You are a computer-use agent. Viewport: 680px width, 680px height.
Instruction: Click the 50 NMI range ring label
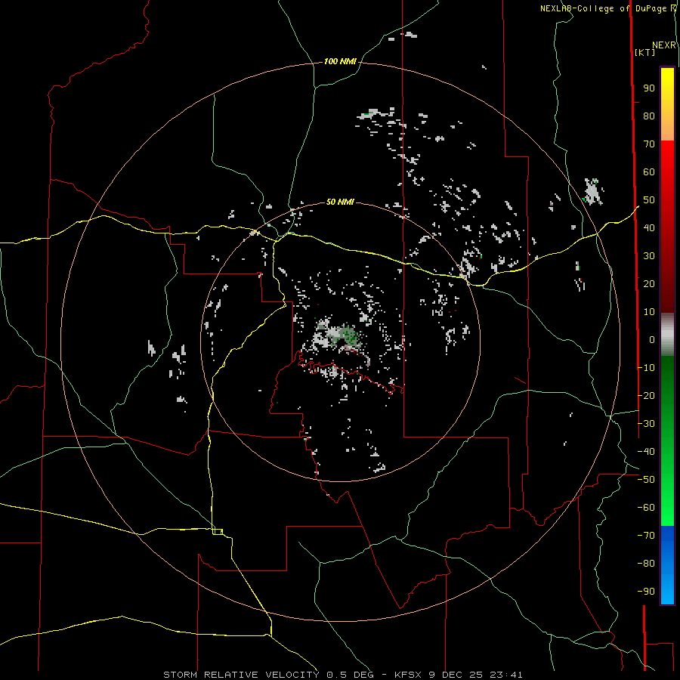coord(340,202)
